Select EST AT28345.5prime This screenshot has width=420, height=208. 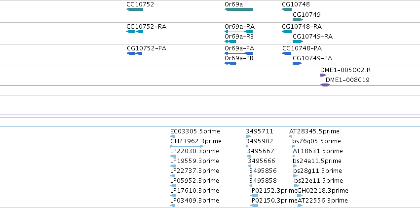tap(290, 136)
